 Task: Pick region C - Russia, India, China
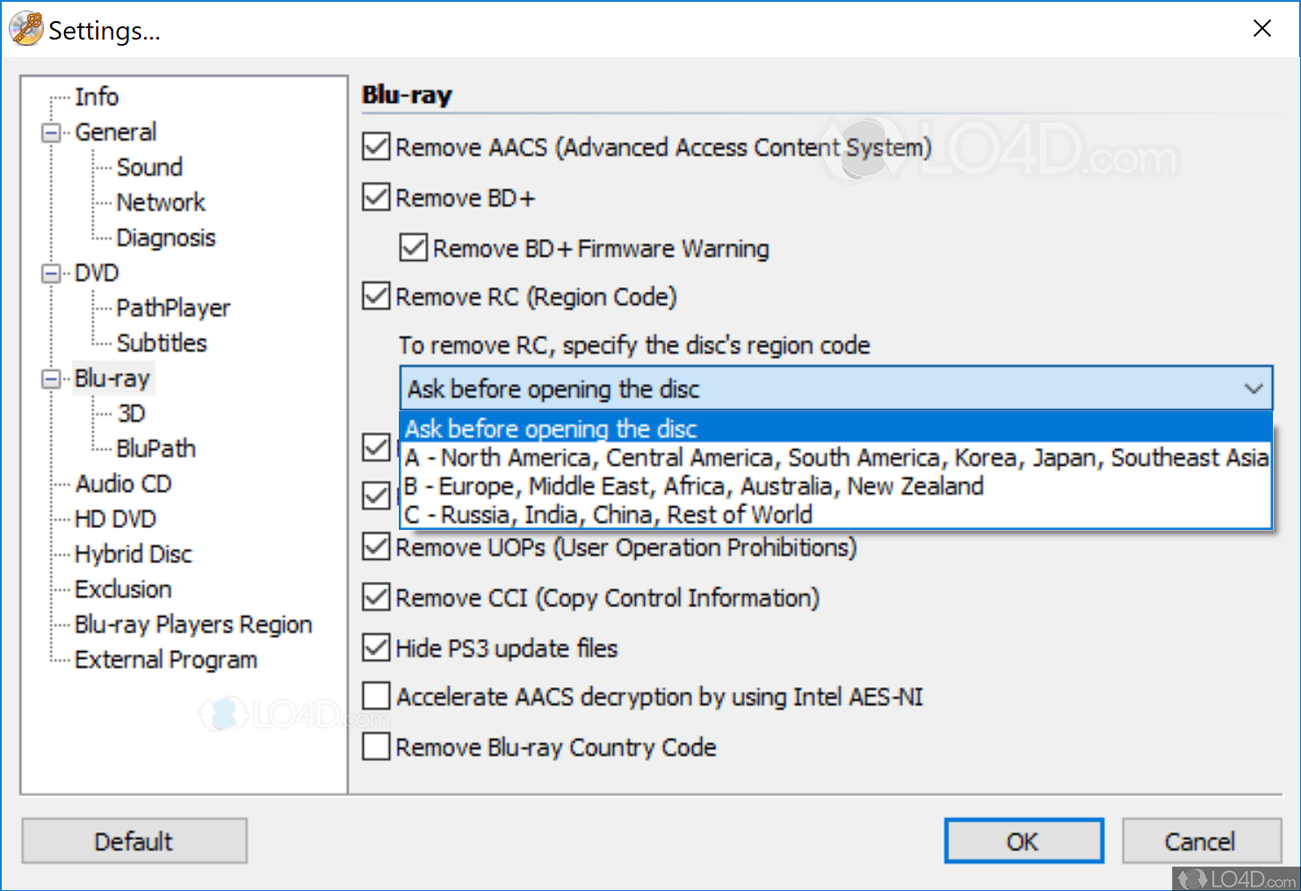point(608,514)
